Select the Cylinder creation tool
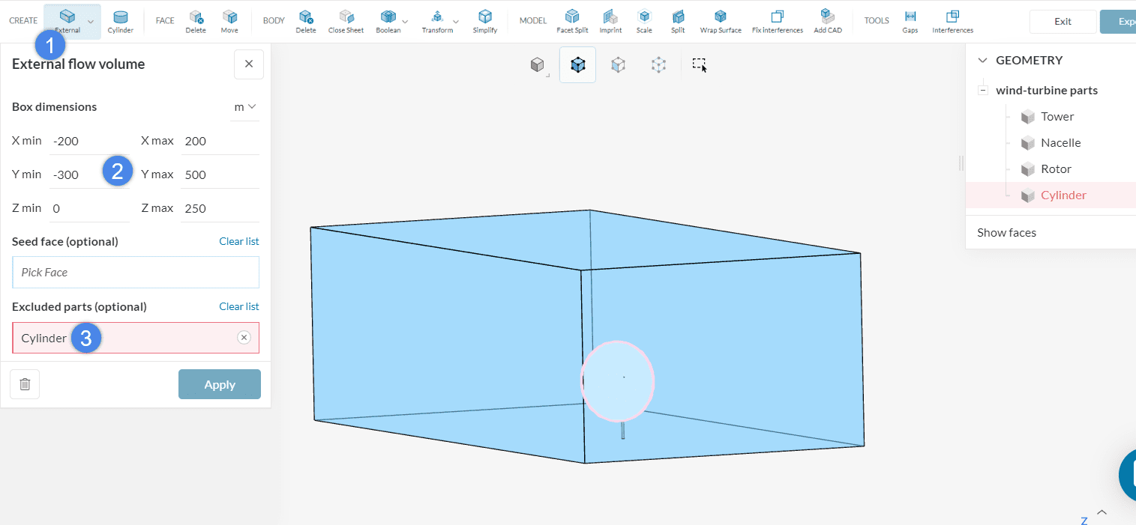This screenshot has height=525, width=1136. (x=120, y=20)
